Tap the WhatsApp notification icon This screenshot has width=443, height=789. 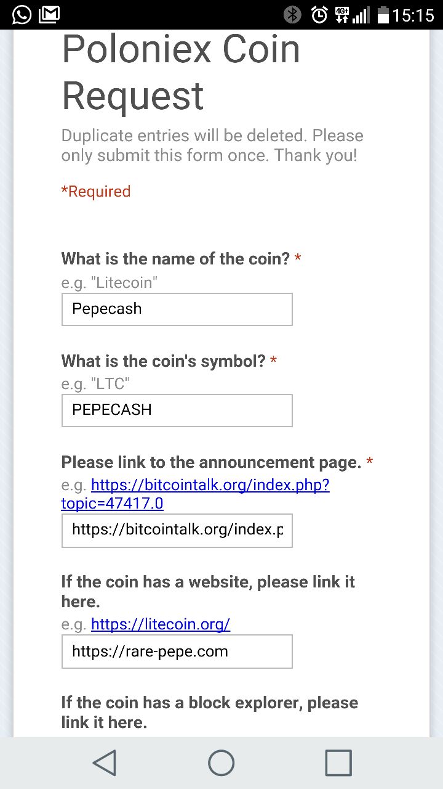click(x=22, y=14)
